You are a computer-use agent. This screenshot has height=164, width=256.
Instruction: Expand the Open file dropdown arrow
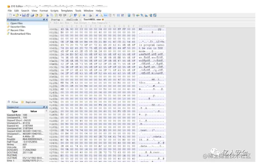click(x=21, y=15)
